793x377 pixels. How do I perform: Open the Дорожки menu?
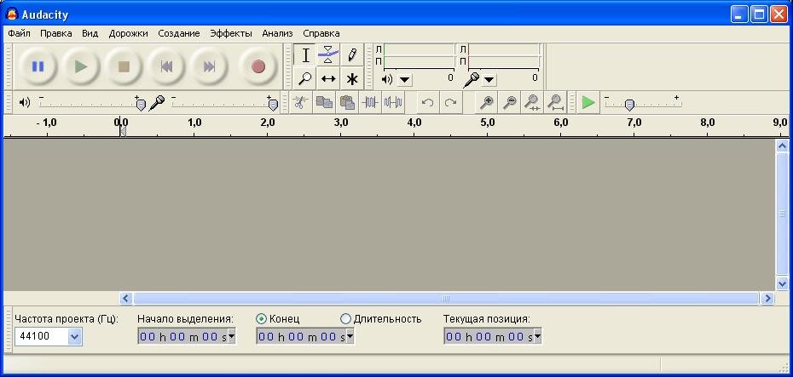128,33
